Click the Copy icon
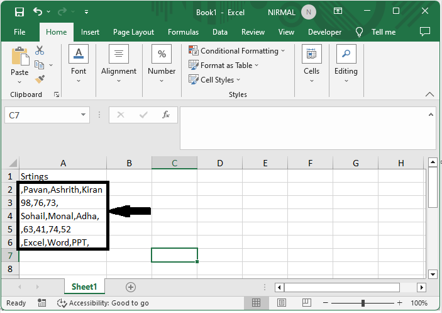442x313 pixels. (39, 65)
